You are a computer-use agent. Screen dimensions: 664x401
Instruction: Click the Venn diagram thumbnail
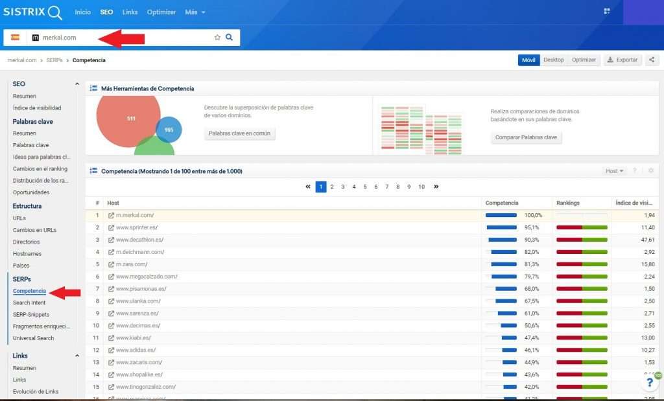click(x=139, y=126)
